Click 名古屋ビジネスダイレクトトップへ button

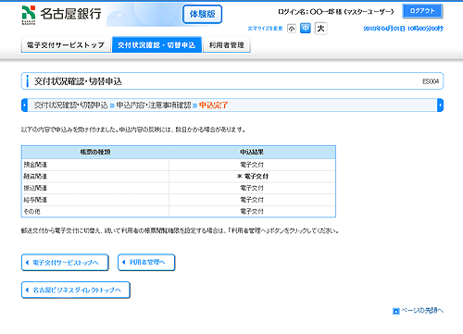click(x=76, y=290)
